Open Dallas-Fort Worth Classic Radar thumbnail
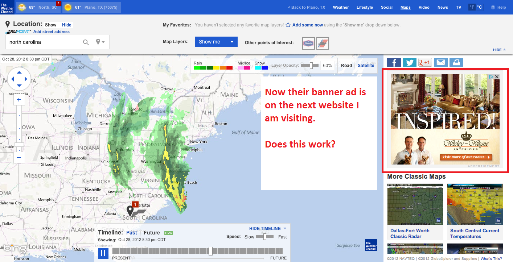 [415, 204]
